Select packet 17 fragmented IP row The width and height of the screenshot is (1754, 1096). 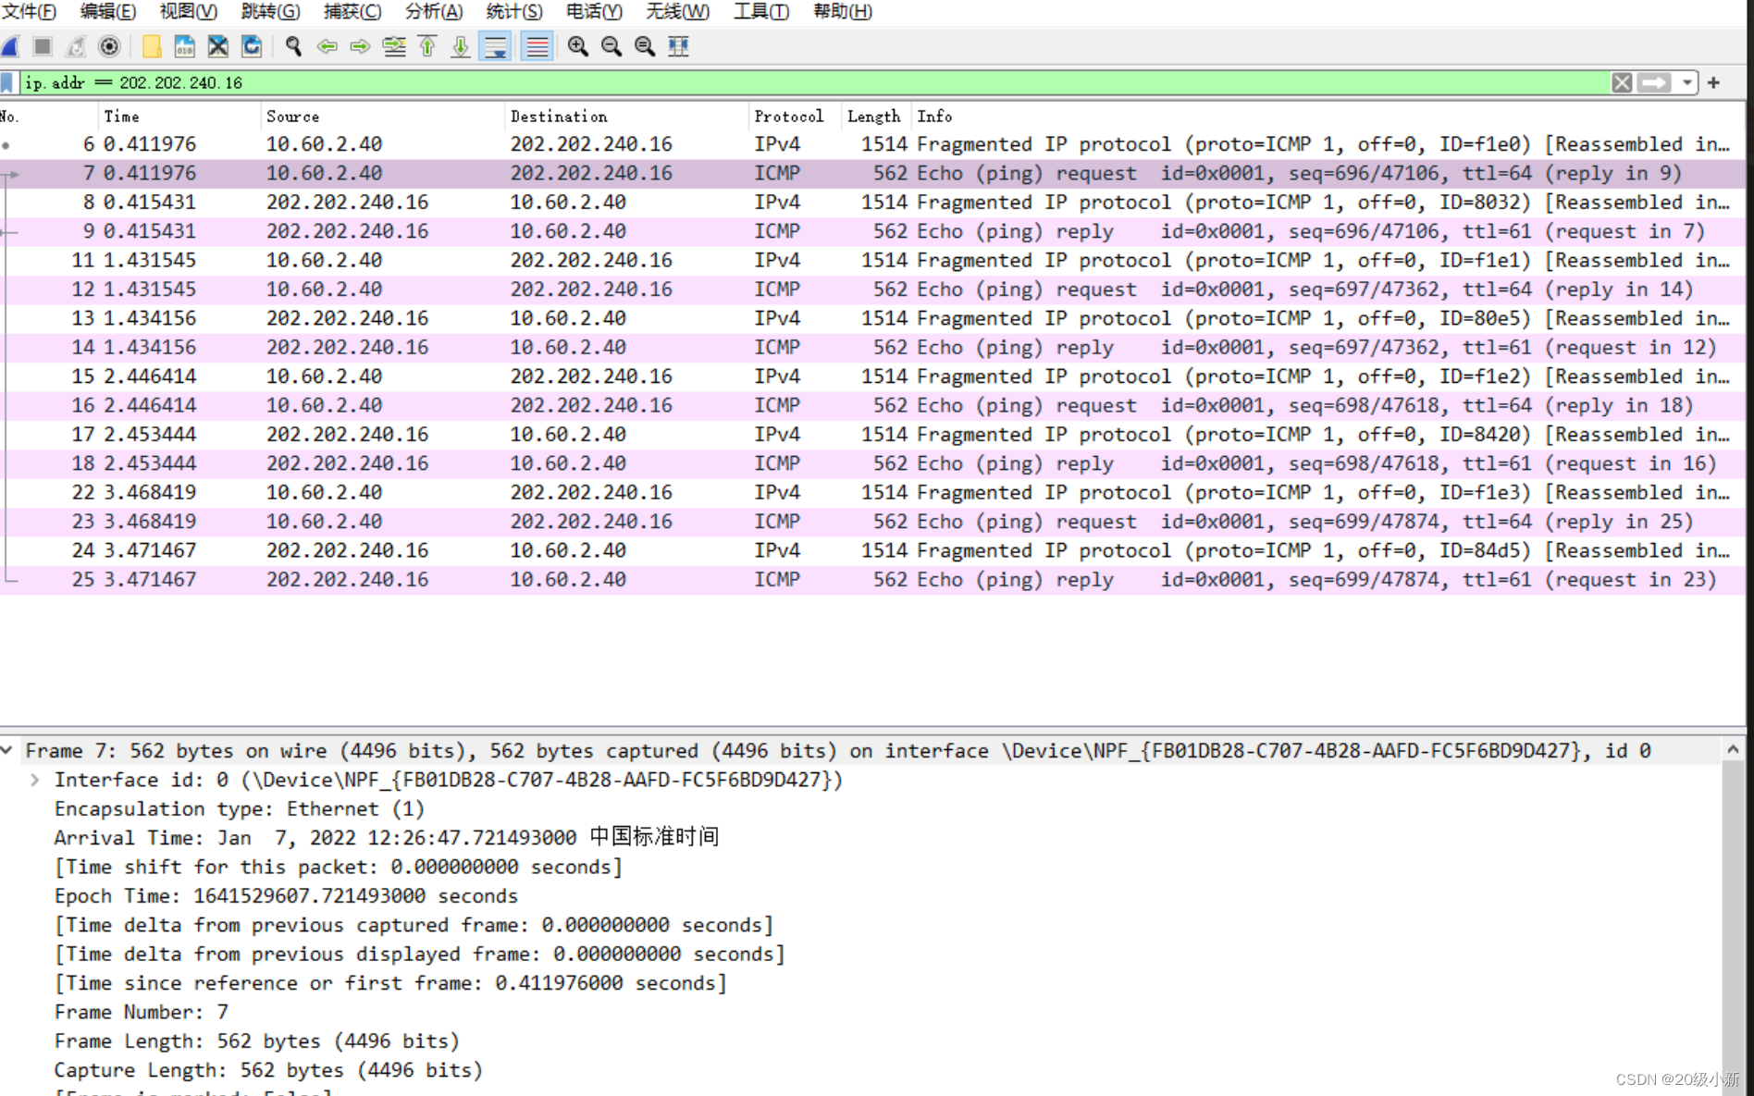pos(872,435)
